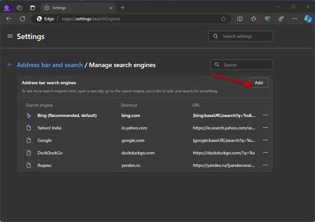The height and width of the screenshot is (222, 315).
Task: Go back with the browser back arrow
Action: click(8, 19)
